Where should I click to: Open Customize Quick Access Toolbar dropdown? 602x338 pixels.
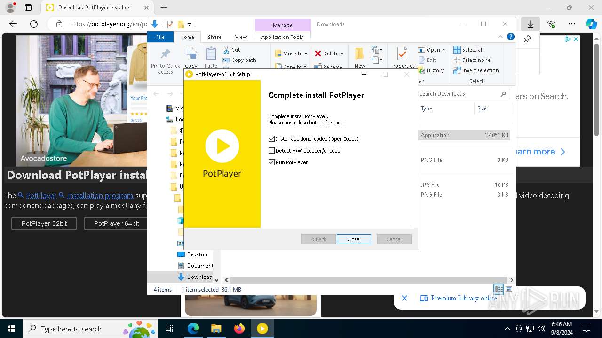point(189,24)
